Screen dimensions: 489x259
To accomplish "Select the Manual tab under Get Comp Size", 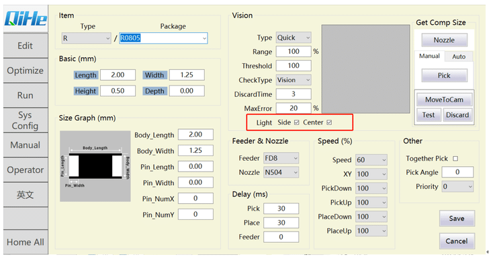I will (429, 56).
